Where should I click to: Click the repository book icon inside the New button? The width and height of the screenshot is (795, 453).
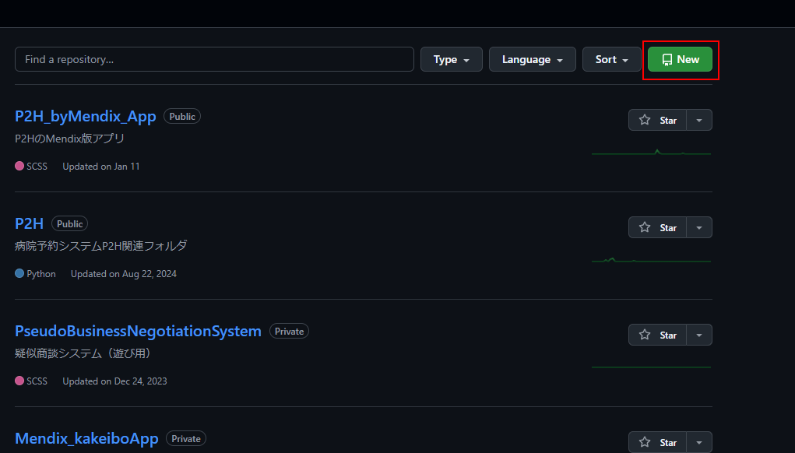[667, 58]
